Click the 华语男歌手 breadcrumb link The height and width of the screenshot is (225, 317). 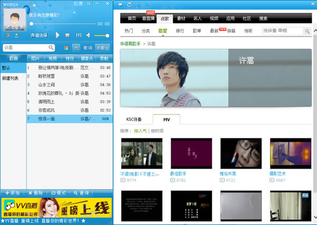pos(130,43)
